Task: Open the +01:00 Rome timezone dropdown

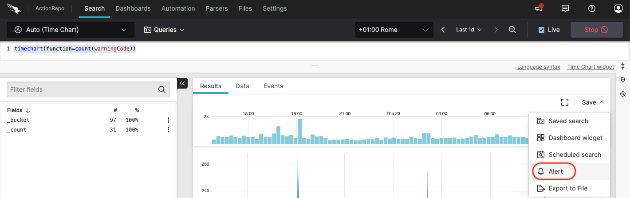Action: 394,30
